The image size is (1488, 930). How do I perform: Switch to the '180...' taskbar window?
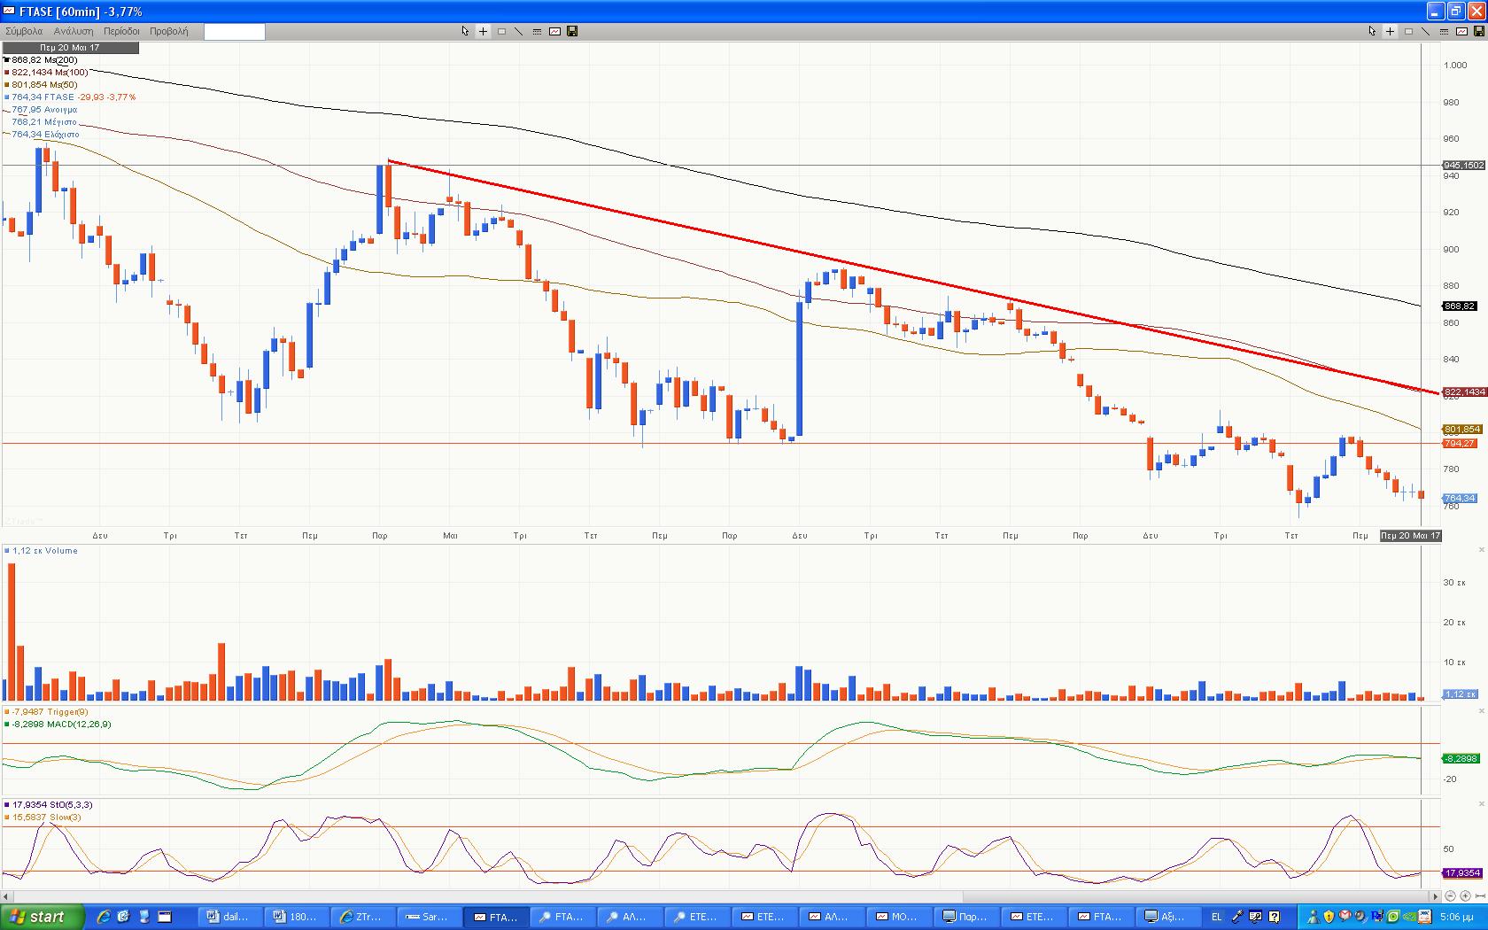coord(297,917)
